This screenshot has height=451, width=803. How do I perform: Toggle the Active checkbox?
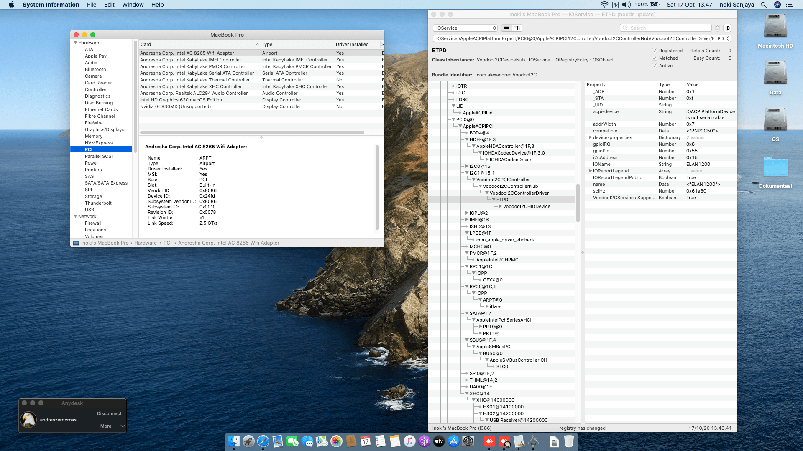[655, 66]
